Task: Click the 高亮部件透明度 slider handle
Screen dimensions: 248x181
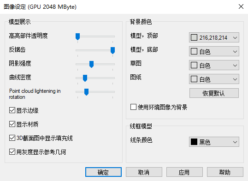Action: [x=77, y=36]
